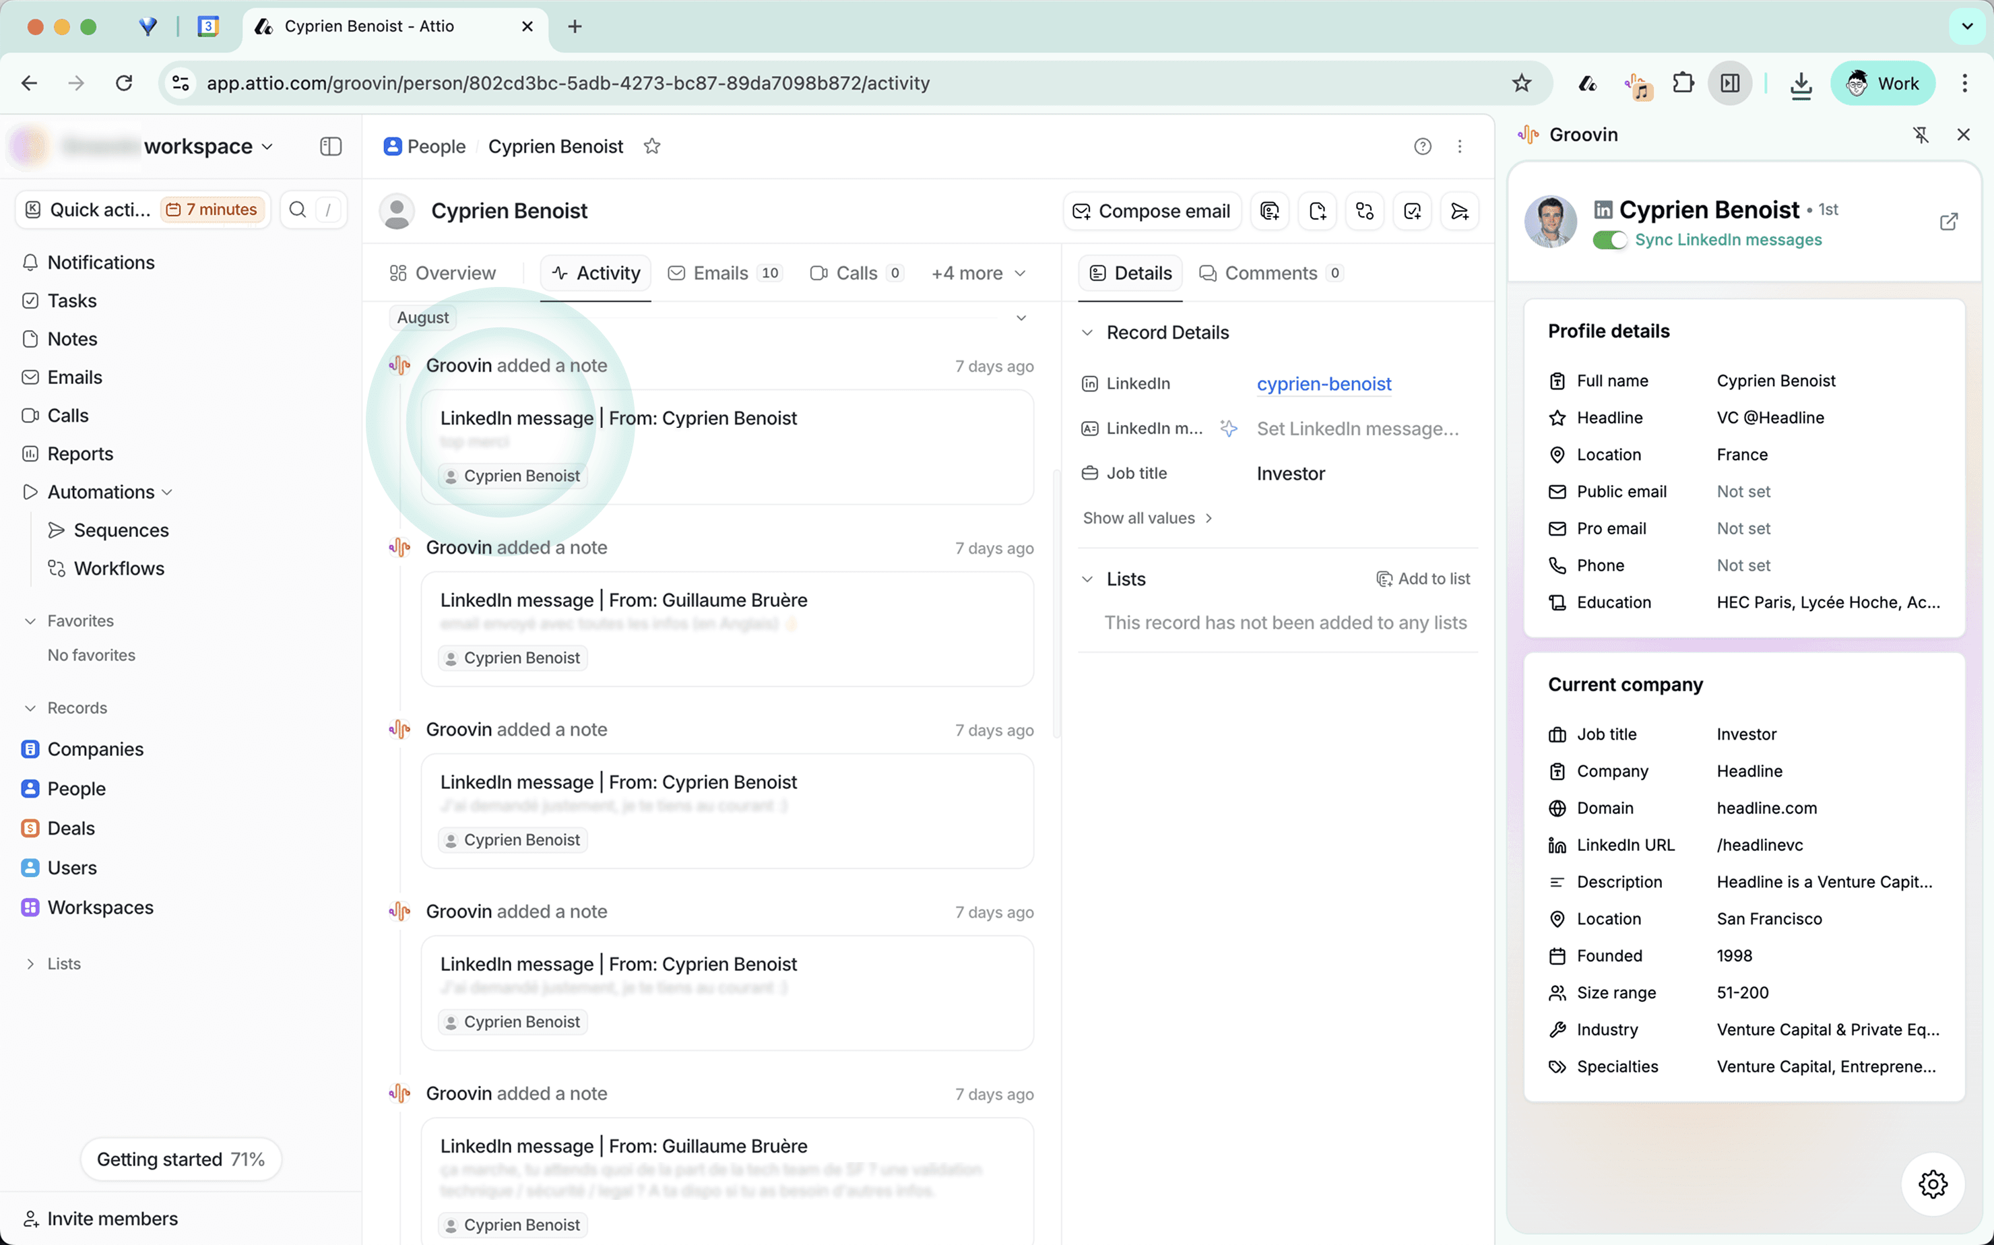Open LinkedIn profile external link icon
This screenshot has height=1245, width=1994.
pos(1948,222)
